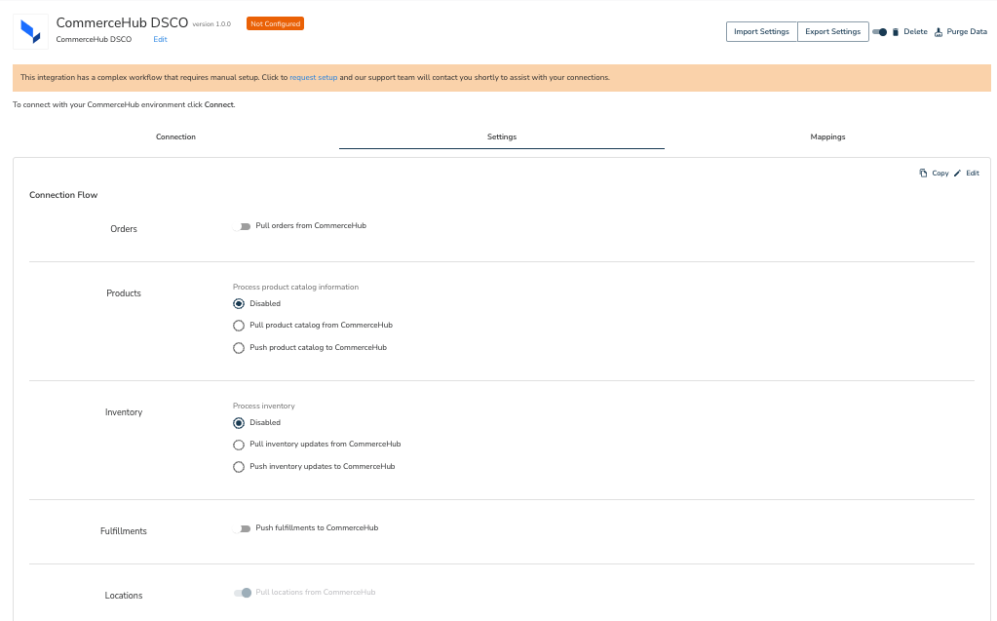Click the CommerceHub DSCO title heading
The image size is (997, 621).
tap(122, 22)
